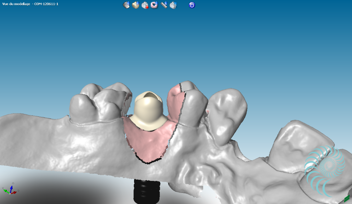Click the blue Z-axis arrow of the gizmo

11,187
